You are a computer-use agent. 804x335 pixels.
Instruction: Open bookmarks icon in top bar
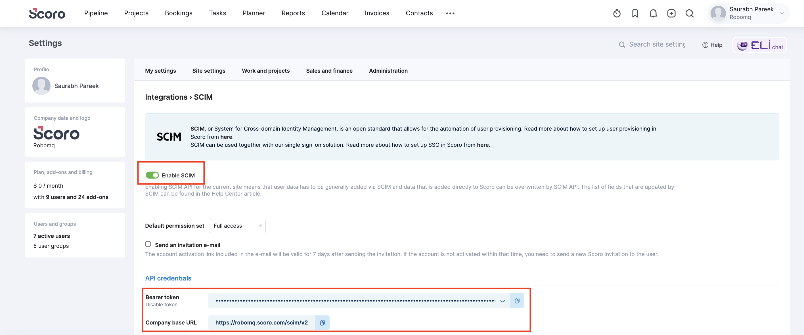pos(635,13)
